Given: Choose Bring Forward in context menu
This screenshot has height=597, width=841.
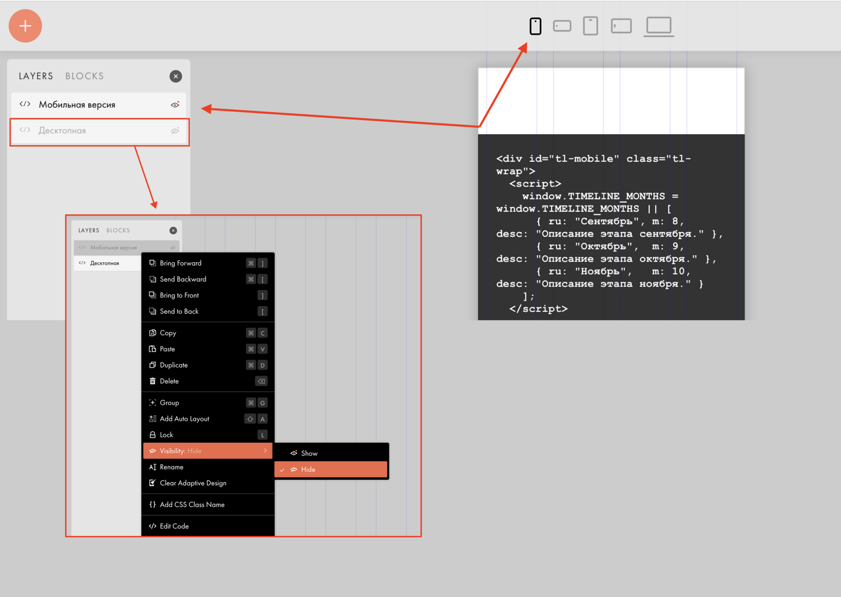Looking at the screenshot, I should 208,263.
